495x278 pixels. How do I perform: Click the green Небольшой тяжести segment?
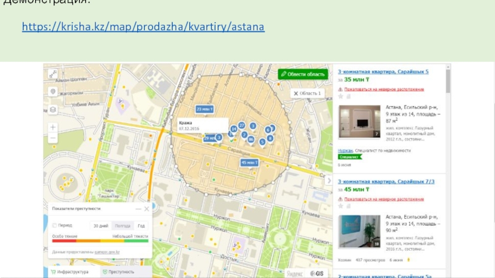pos(136,241)
